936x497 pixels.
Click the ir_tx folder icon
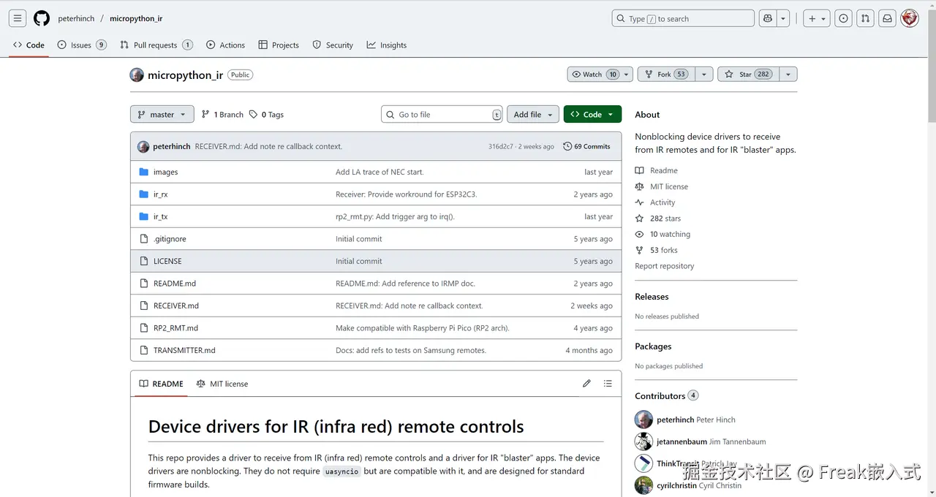tap(143, 216)
